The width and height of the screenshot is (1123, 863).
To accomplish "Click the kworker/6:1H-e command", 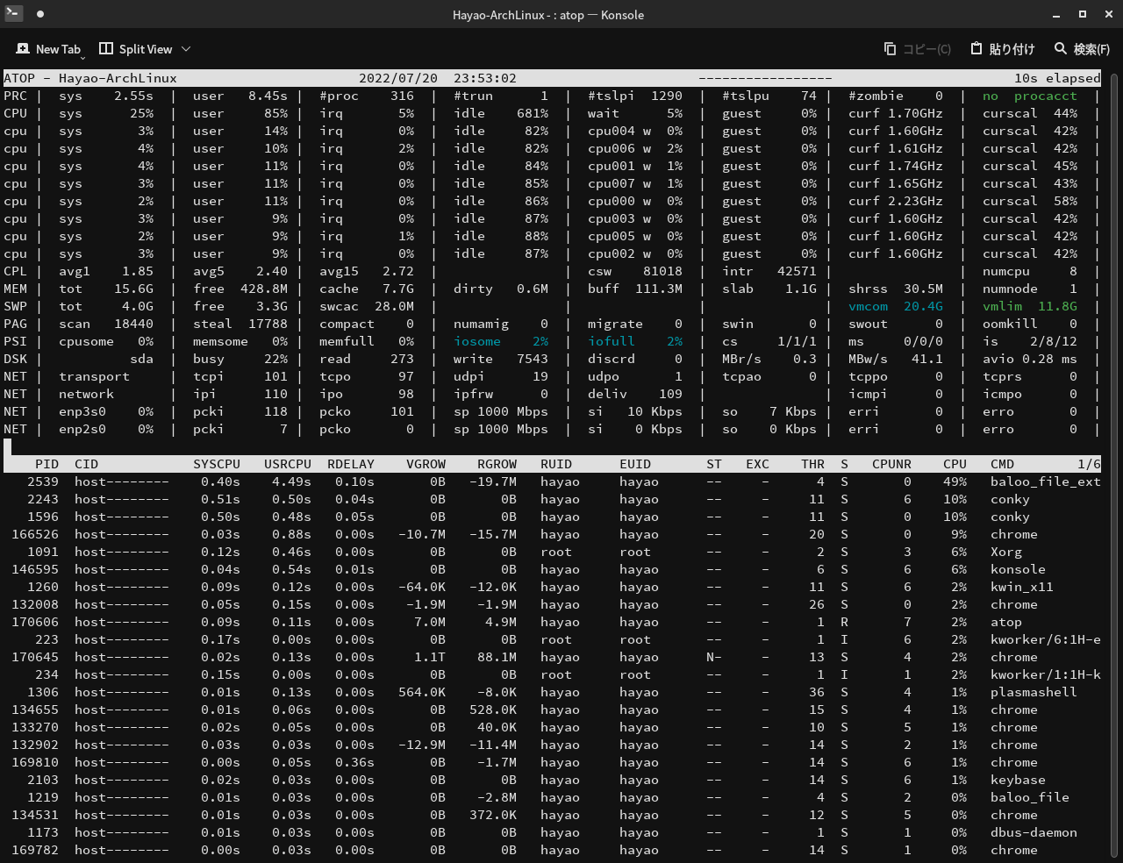I will tap(1045, 639).
